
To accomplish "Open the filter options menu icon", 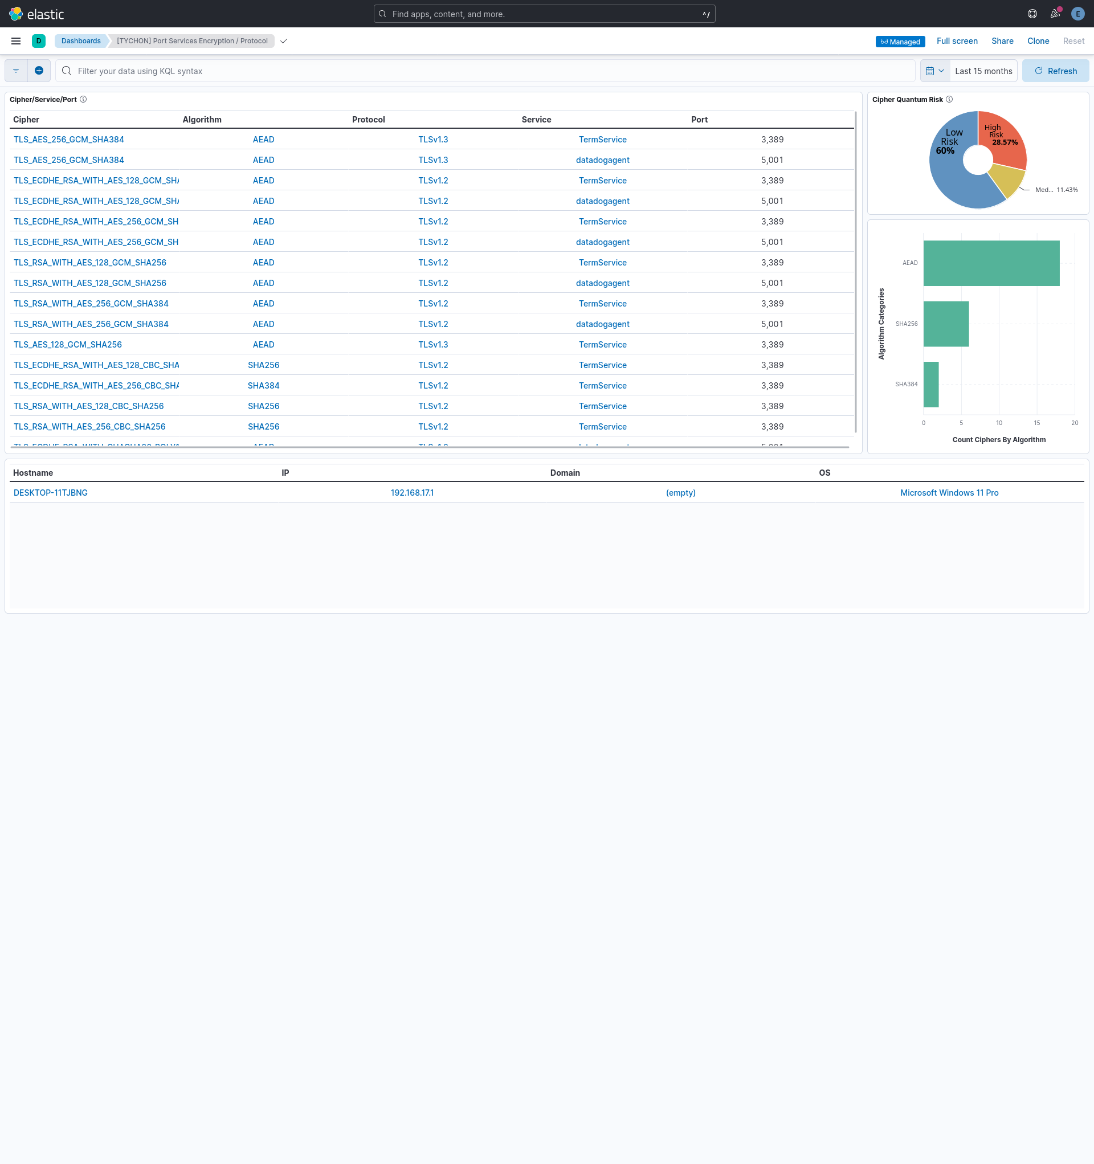I will click(x=16, y=71).
